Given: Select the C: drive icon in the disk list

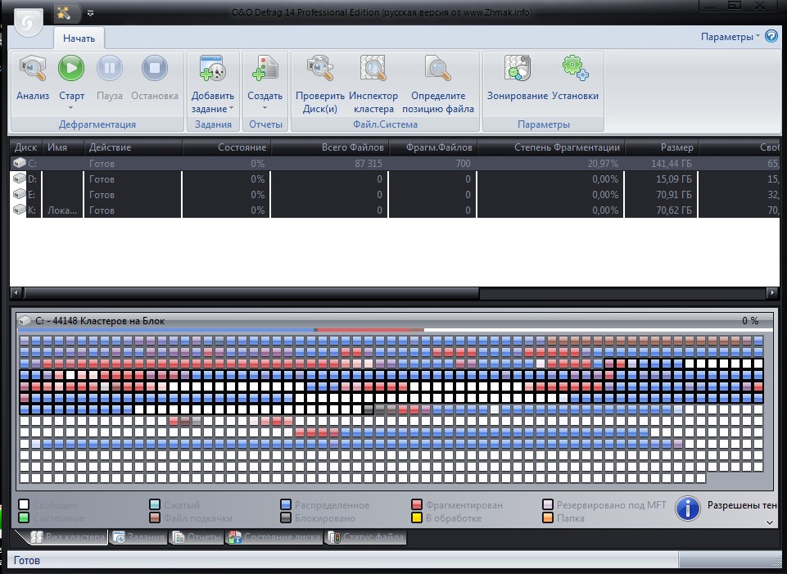Looking at the screenshot, I should (19, 163).
